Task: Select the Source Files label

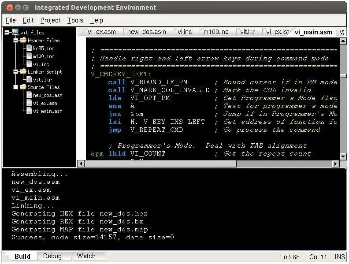Action: click(44, 87)
